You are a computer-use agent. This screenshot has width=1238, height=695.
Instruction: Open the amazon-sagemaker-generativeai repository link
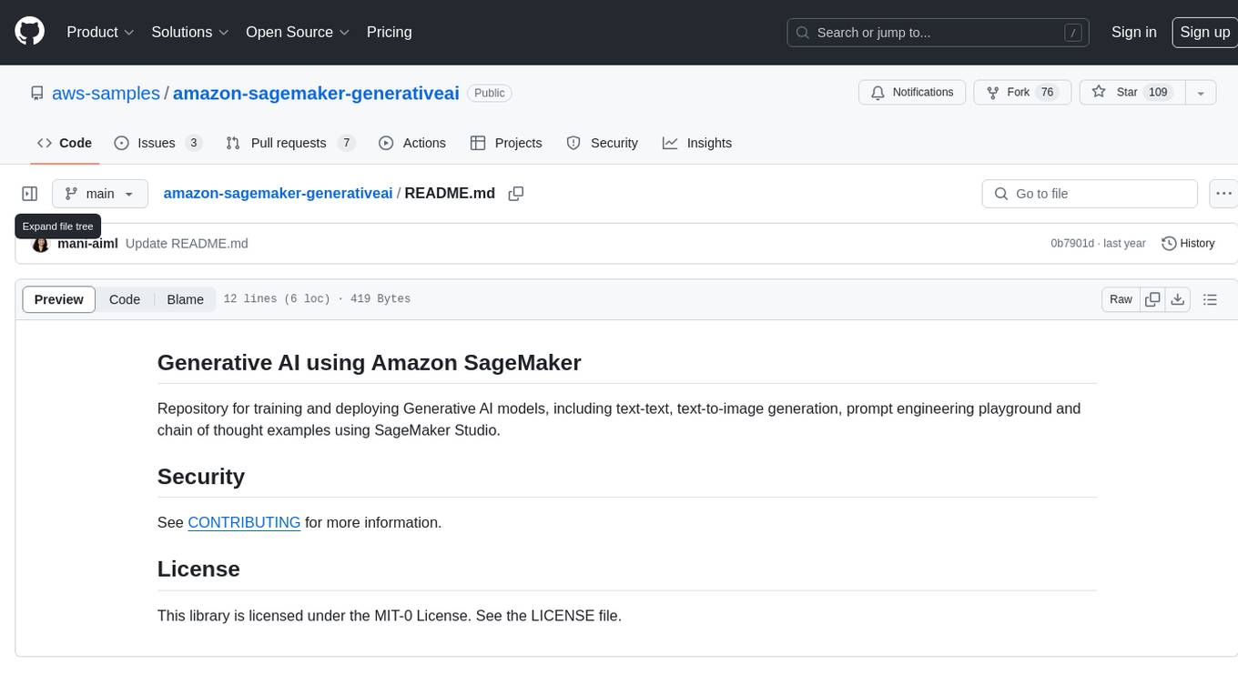[x=316, y=93]
